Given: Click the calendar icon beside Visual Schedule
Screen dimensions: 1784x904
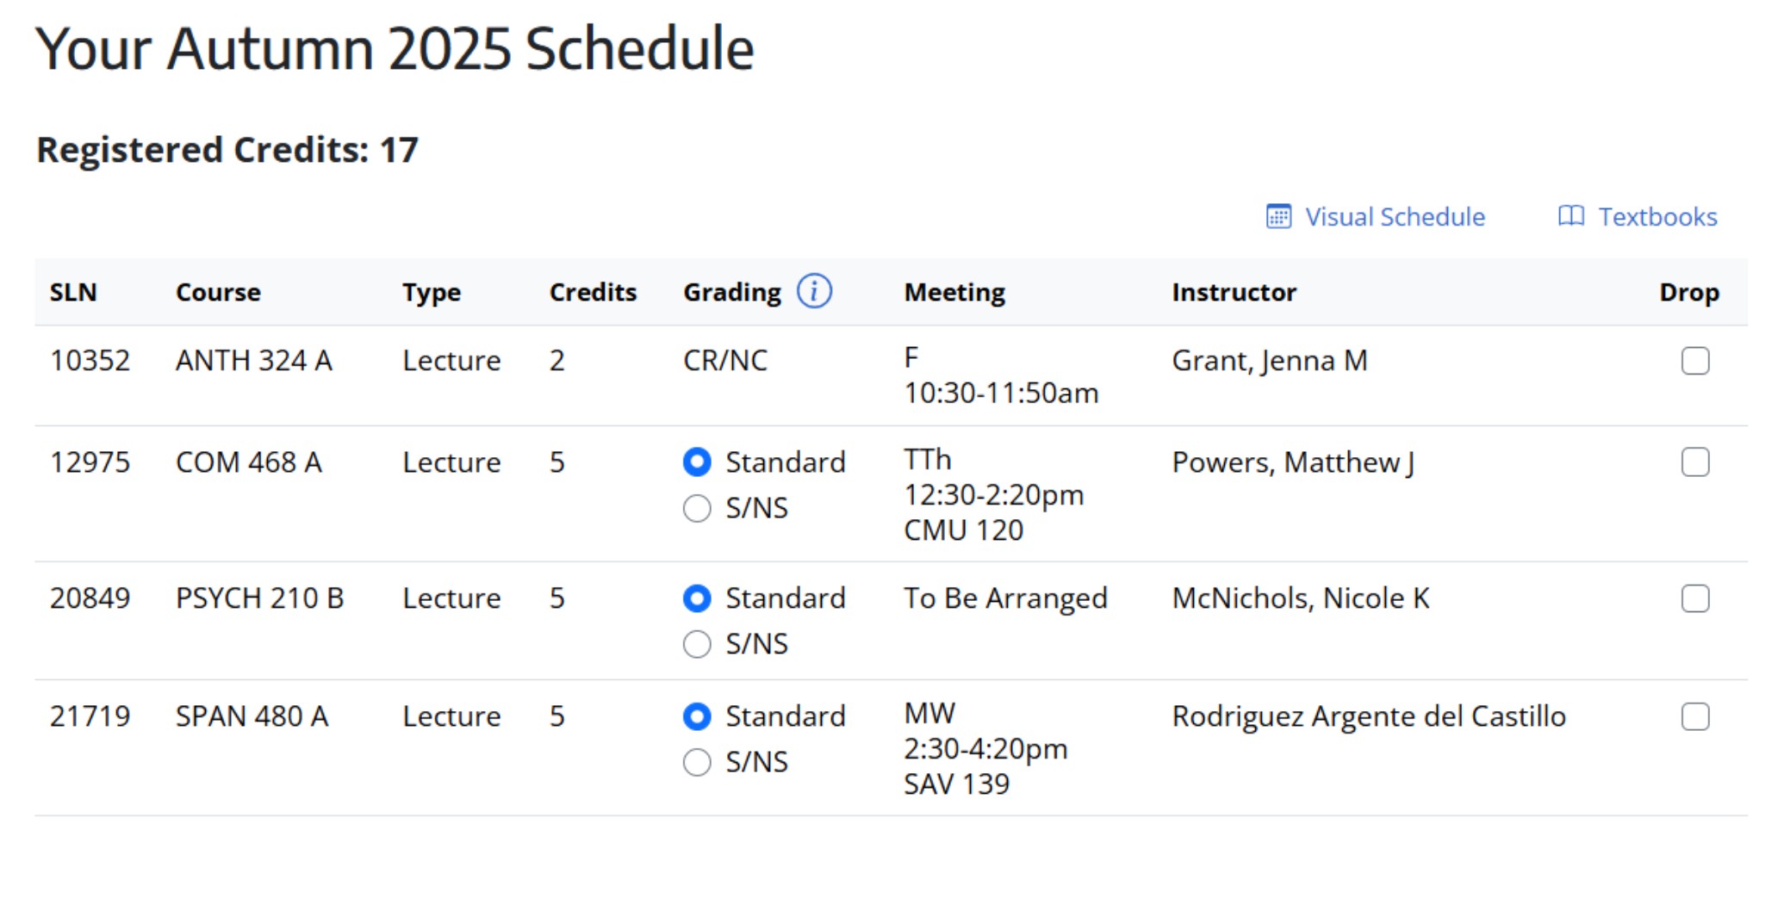Looking at the screenshot, I should pos(1278,217).
